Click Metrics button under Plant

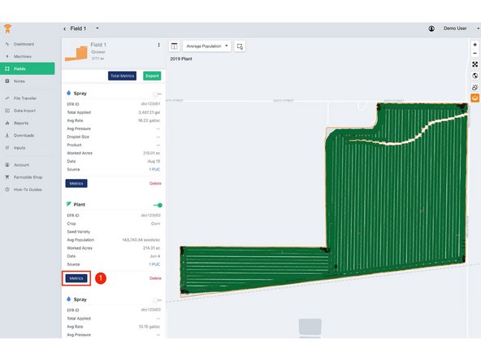pyautogui.click(x=76, y=278)
